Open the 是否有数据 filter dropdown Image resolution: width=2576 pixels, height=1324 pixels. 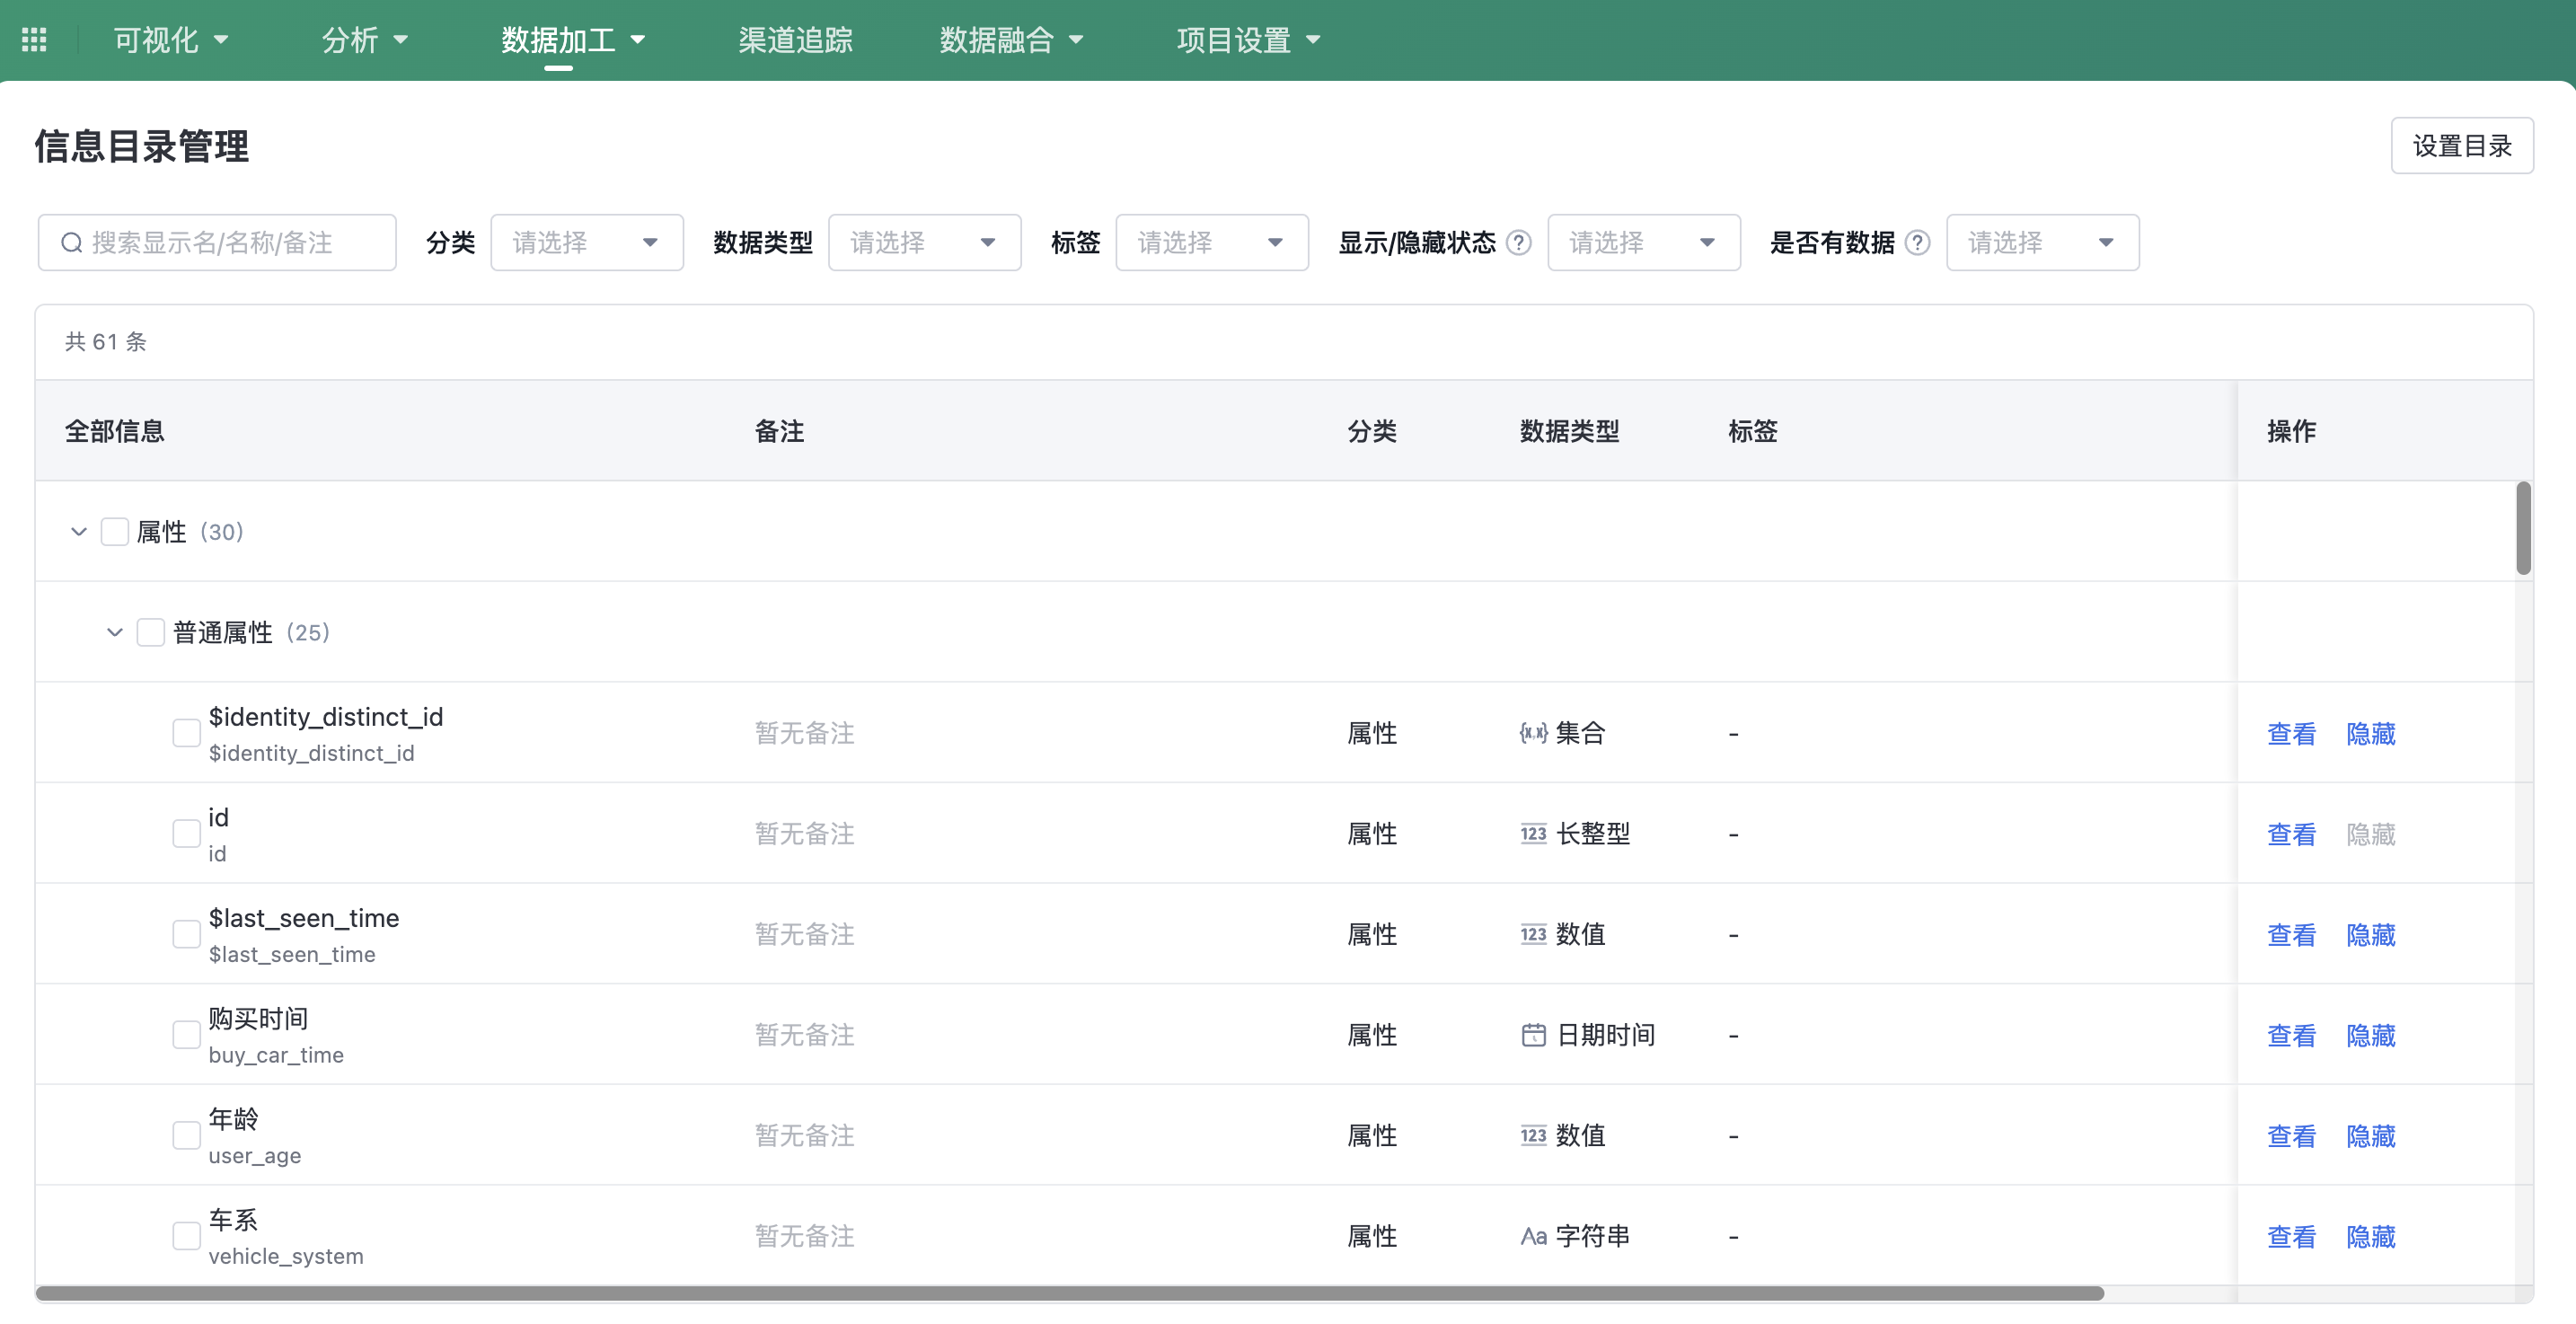coord(2043,243)
